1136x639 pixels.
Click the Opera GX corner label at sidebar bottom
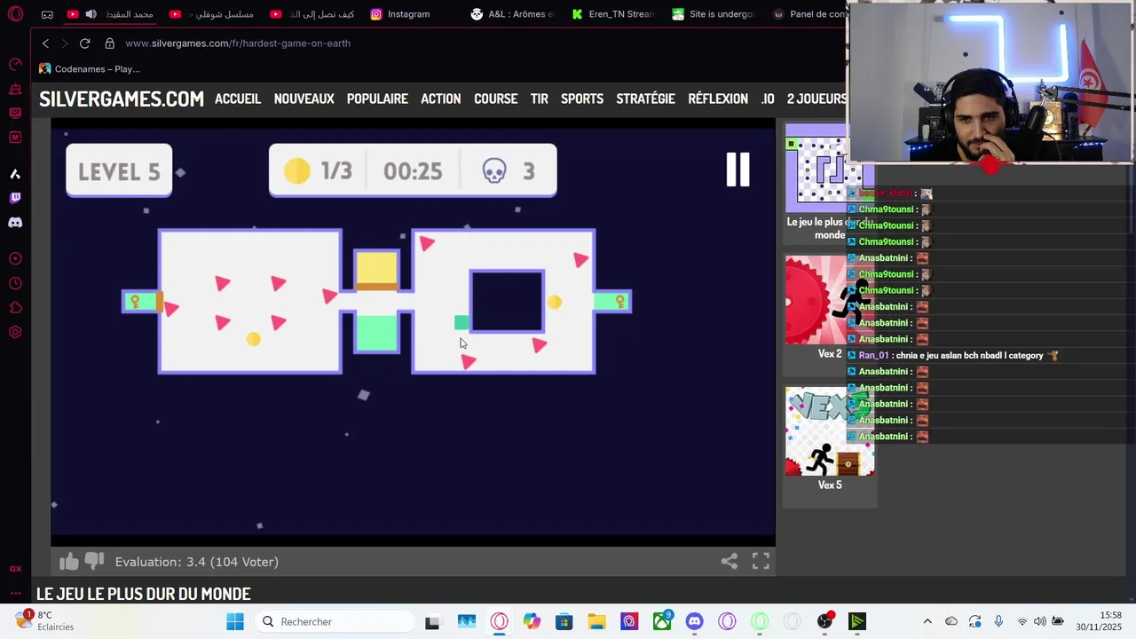(x=15, y=569)
